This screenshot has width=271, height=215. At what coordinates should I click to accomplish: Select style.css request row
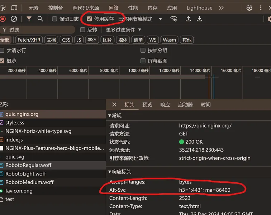pos(53,123)
